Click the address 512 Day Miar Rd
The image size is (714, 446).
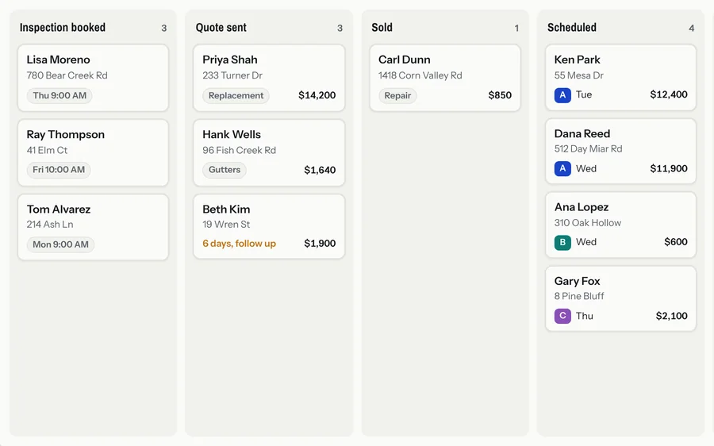pos(588,149)
